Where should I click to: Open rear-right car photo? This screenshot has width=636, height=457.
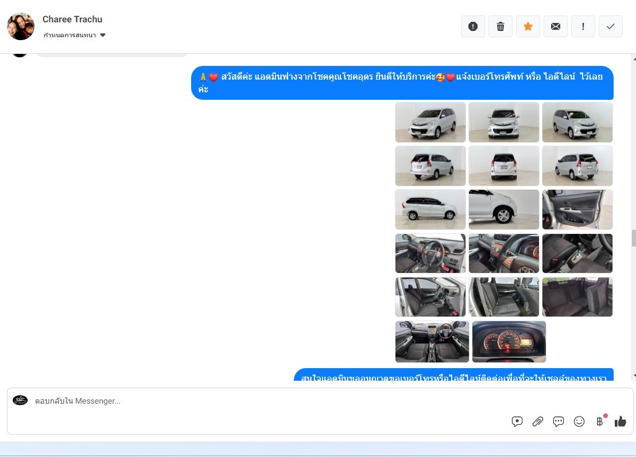(577, 166)
